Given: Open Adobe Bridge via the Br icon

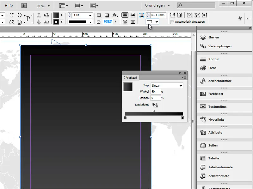Looking at the screenshot, I should pos(24,6).
